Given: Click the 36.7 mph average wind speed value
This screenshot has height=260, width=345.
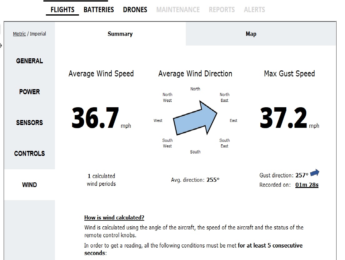Looking at the screenshot, I should click(96, 118).
